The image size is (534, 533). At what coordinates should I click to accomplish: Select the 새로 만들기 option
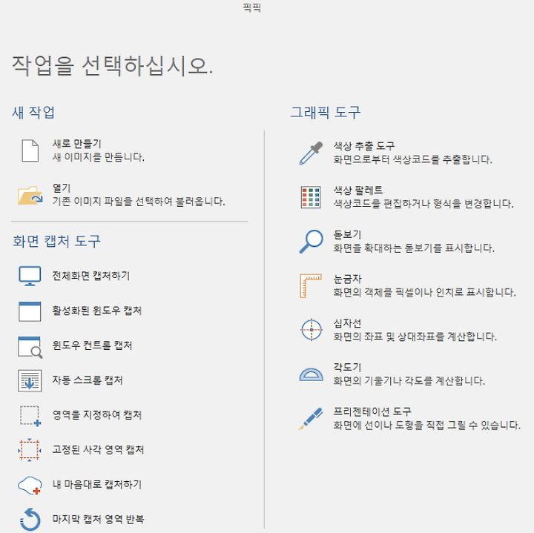(x=76, y=144)
